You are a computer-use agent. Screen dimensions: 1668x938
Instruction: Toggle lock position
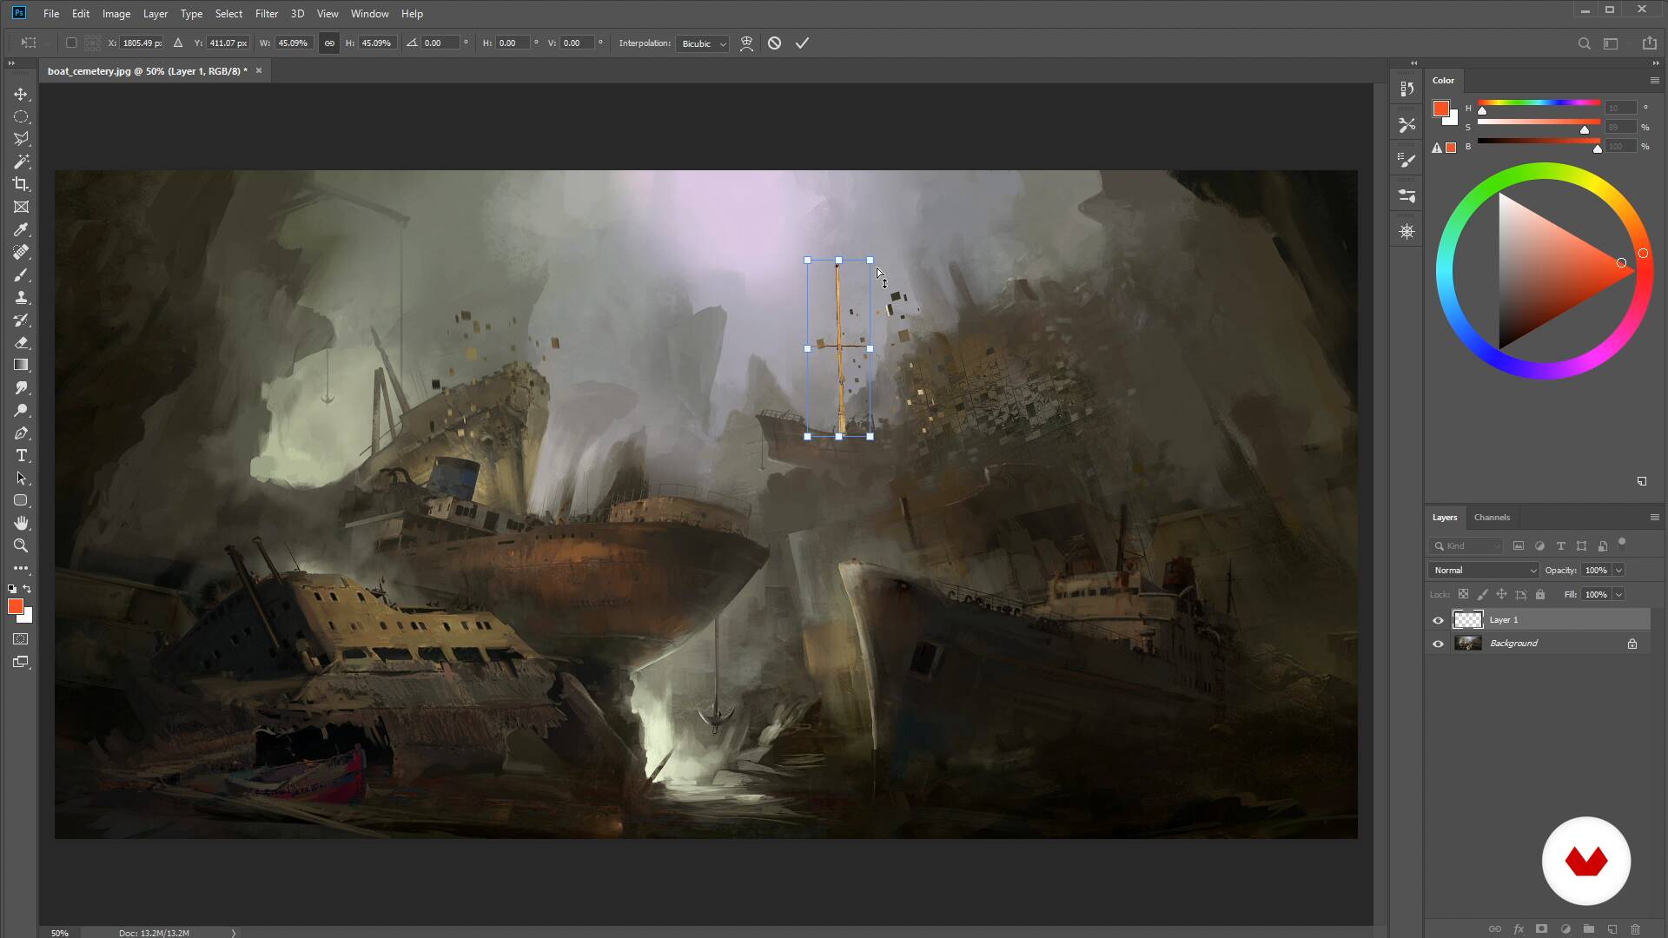1502,594
